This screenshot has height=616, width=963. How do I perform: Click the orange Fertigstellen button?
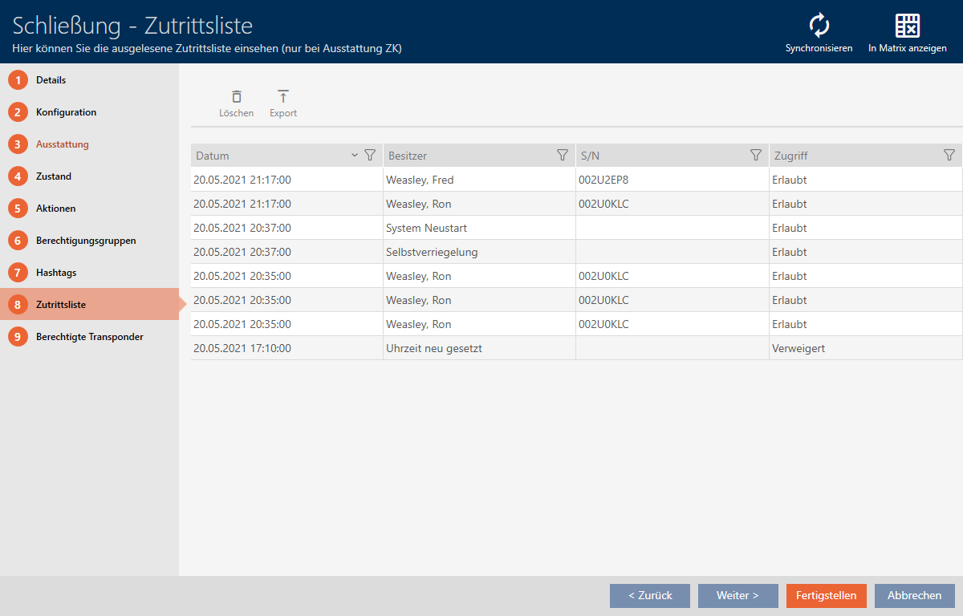[826, 596]
